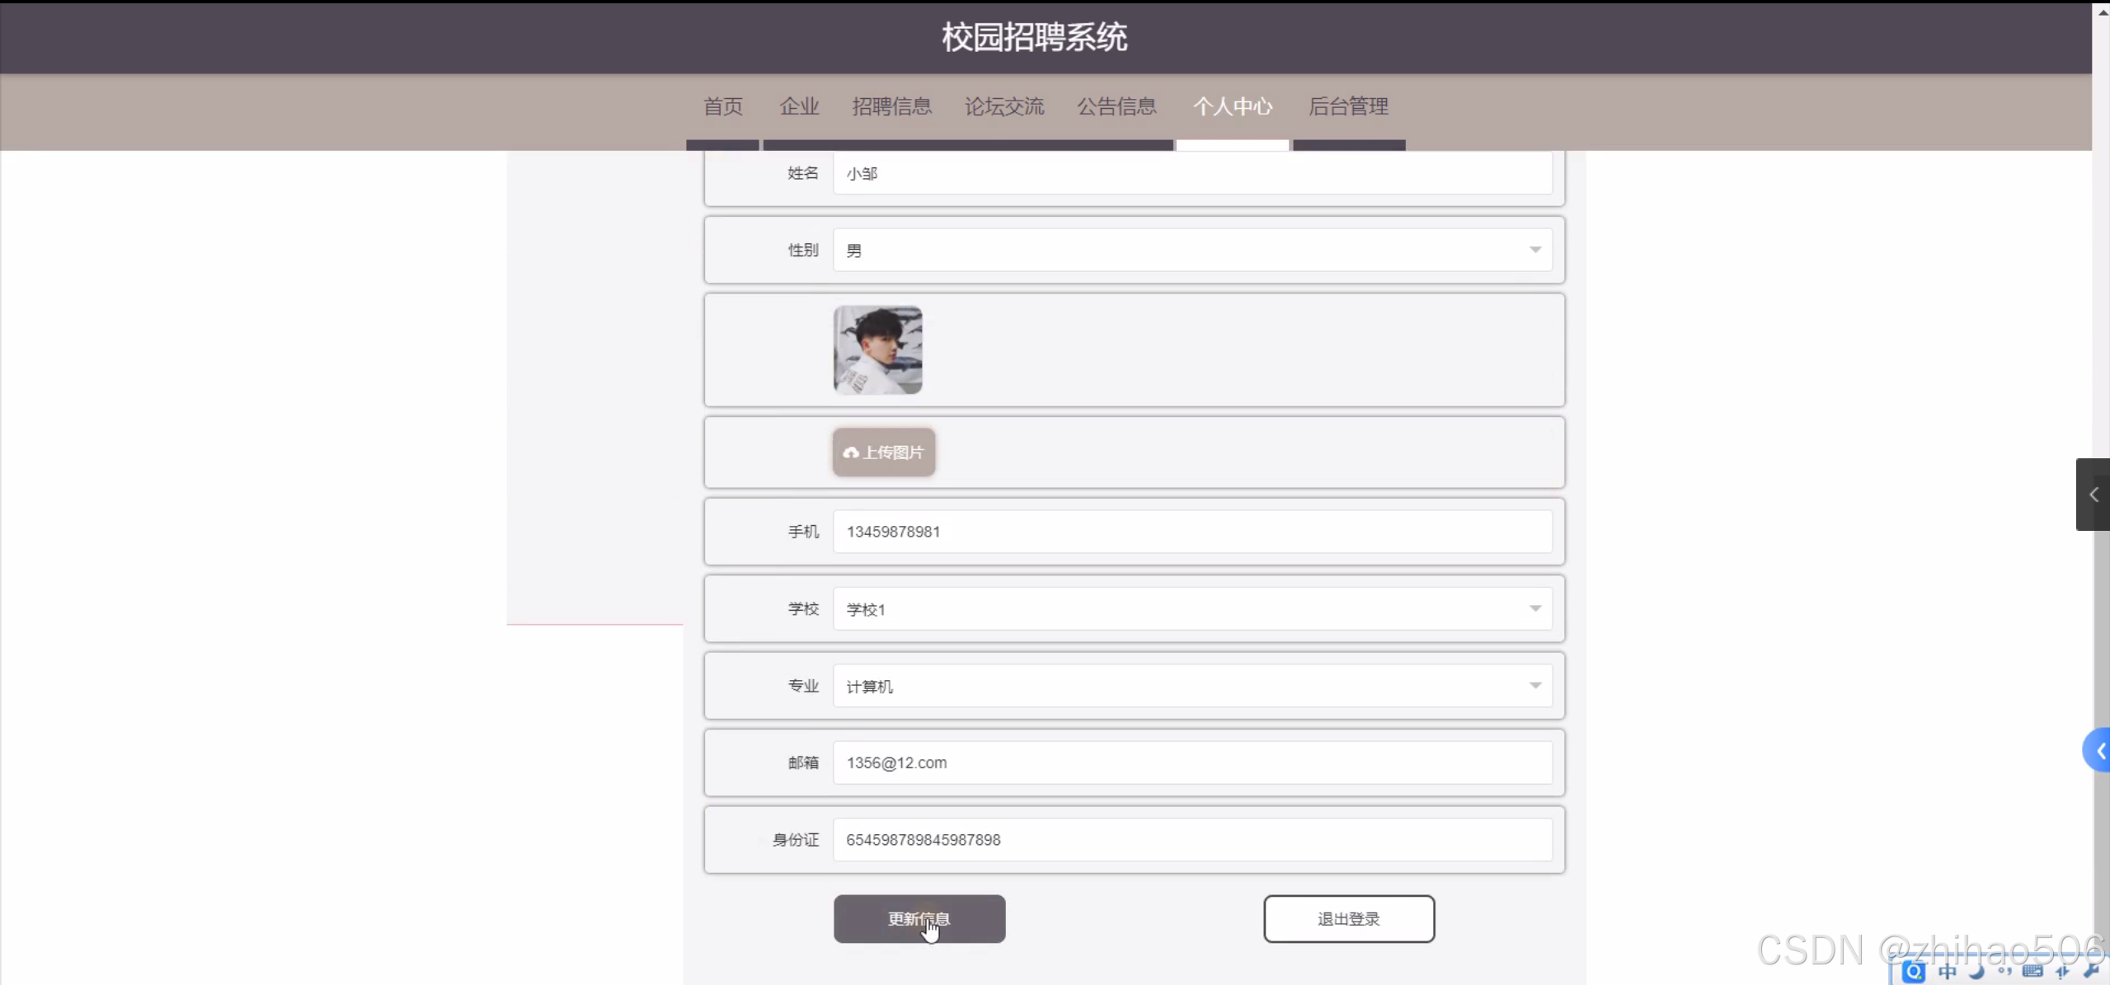Click the 更新信息 button

(919, 918)
